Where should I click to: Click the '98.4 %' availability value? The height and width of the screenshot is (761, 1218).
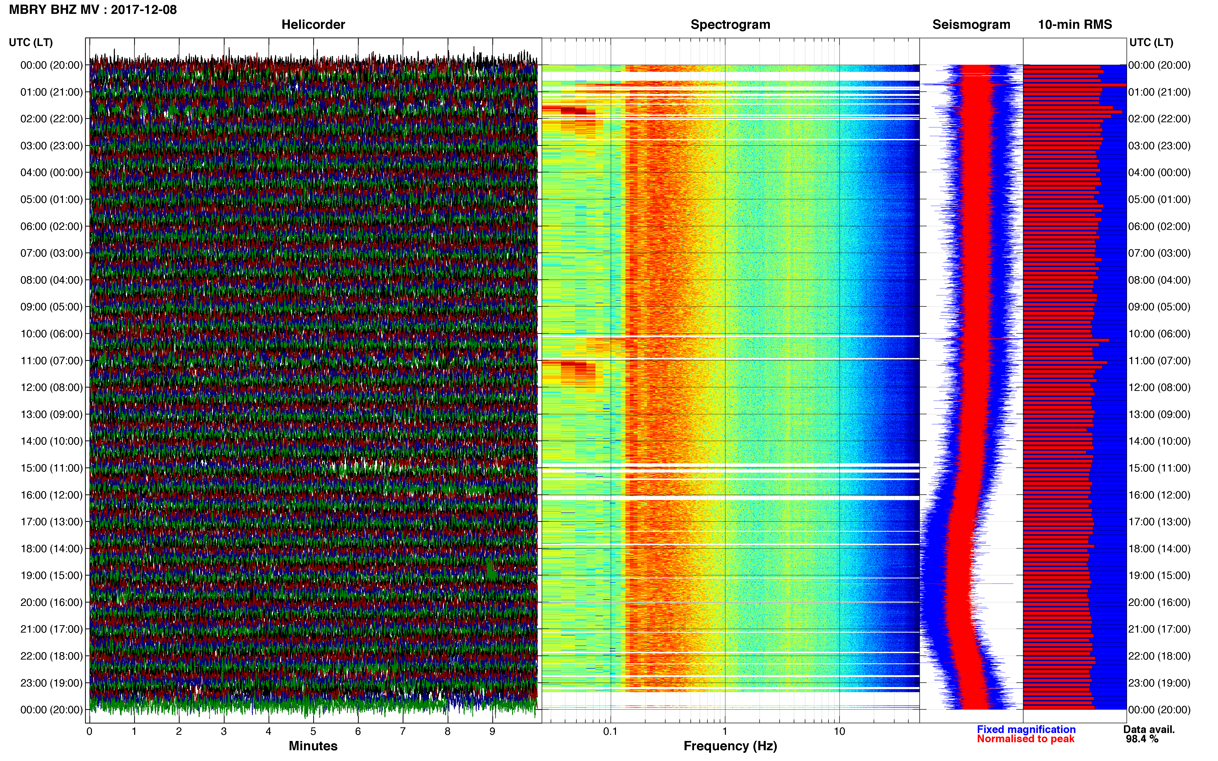tap(1142, 739)
